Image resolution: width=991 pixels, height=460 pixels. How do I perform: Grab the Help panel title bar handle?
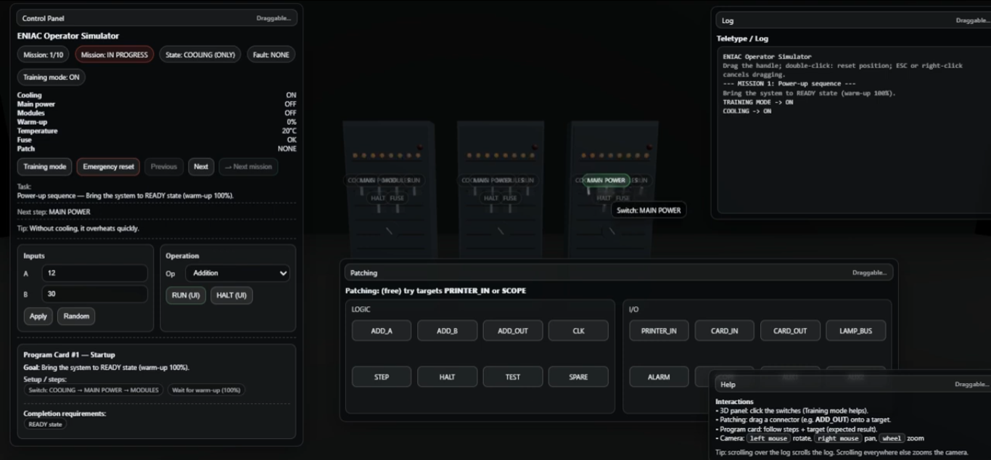point(853,385)
